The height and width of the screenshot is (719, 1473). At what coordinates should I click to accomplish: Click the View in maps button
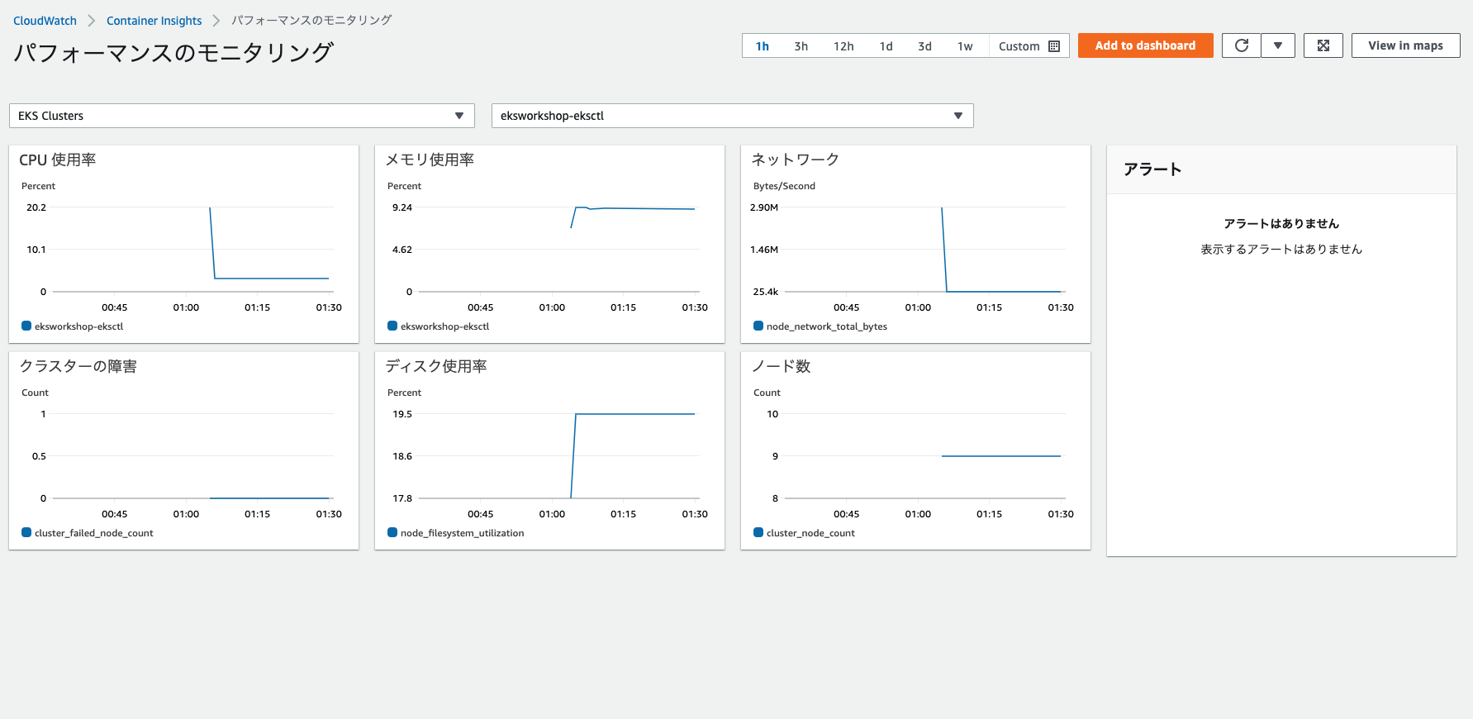click(x=1405, y=45)
